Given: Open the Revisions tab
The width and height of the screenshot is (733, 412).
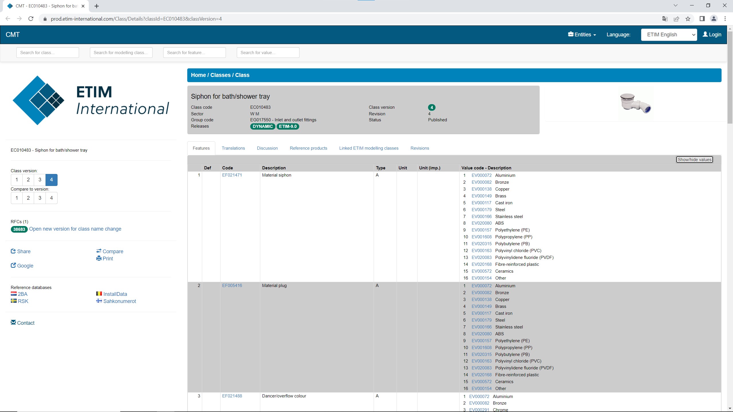Looking at the screenshot, I should (x=419, y=148).
